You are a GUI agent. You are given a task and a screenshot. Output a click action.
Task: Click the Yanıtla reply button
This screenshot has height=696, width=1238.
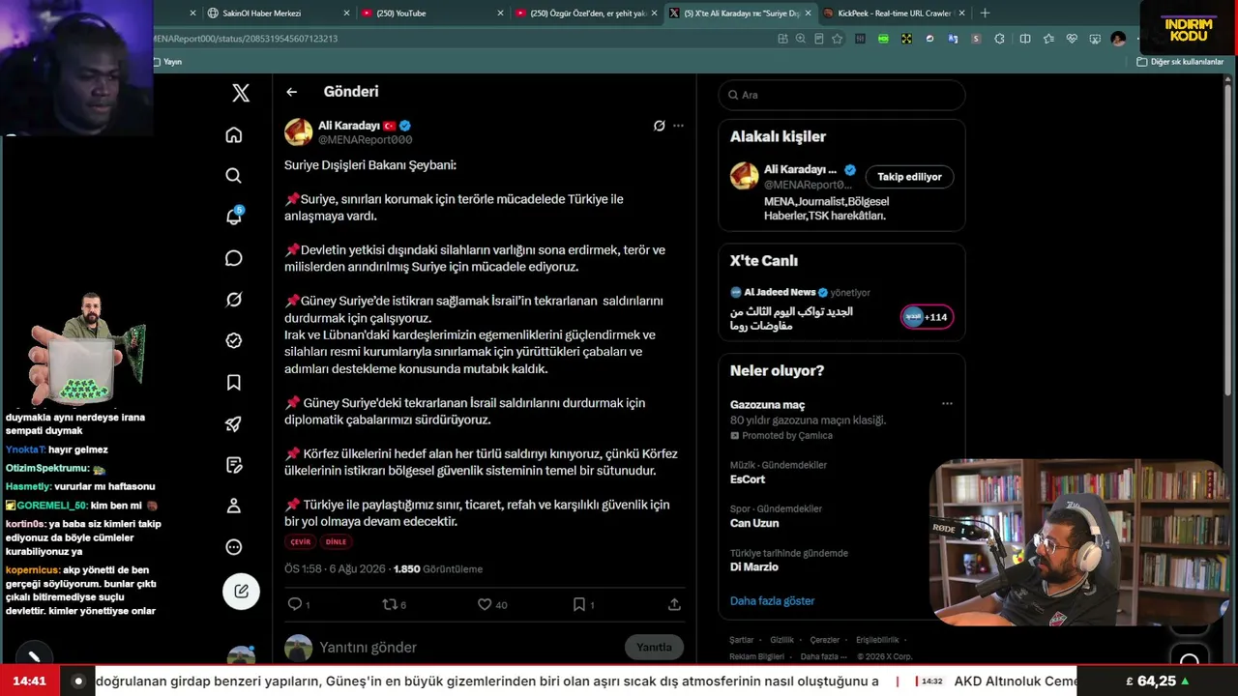(x=654, y=647)
